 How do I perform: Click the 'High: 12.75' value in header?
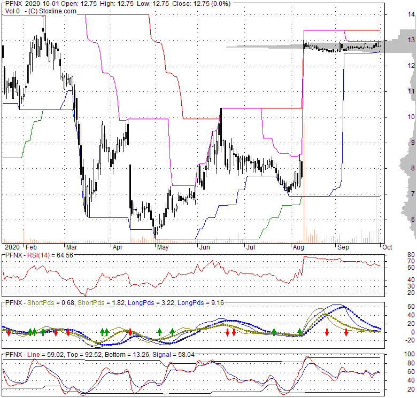click(117, 4)
